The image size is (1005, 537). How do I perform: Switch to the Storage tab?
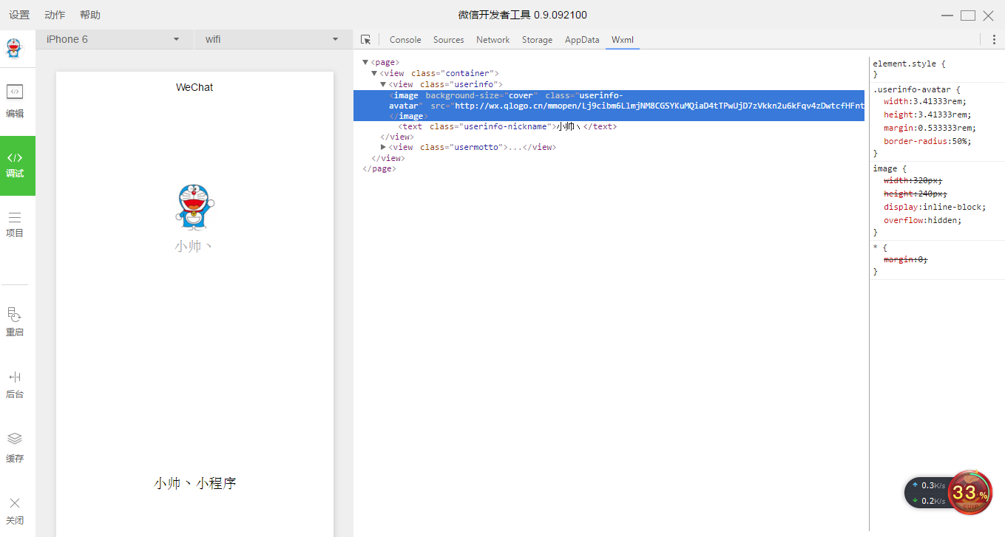coord(538,40)
